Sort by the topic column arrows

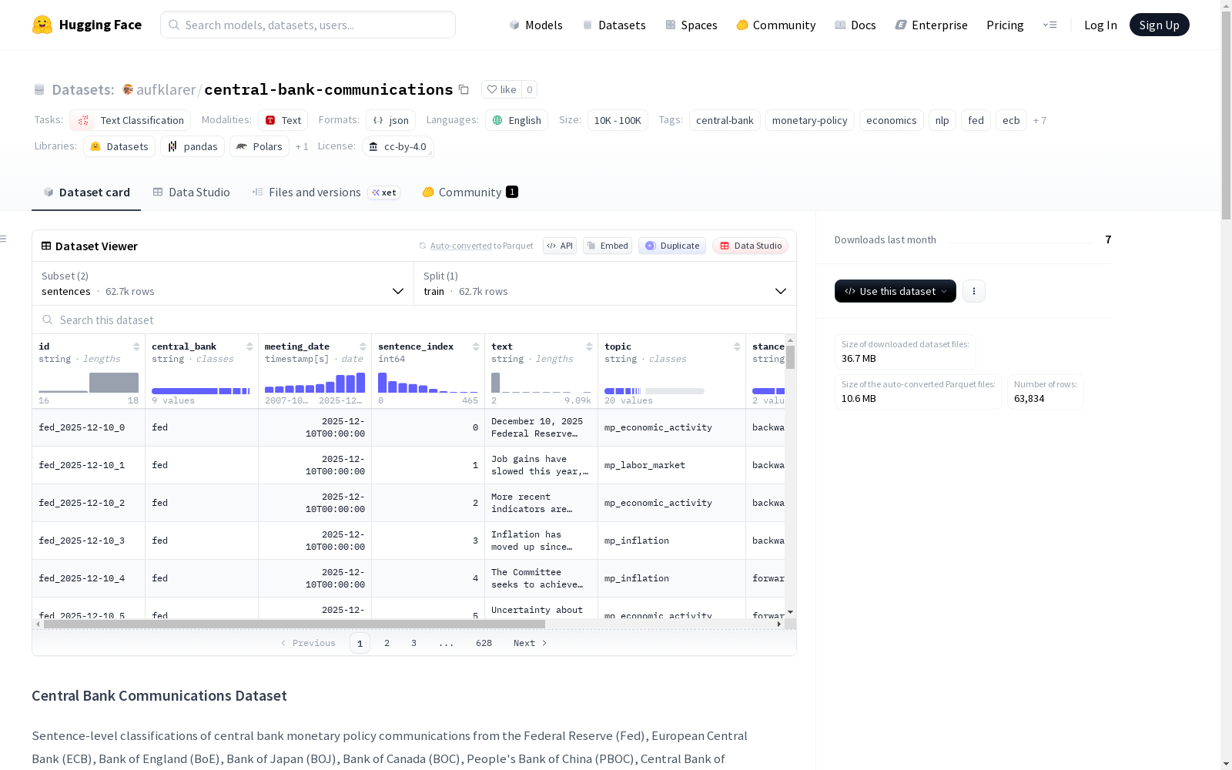[737, 346]
